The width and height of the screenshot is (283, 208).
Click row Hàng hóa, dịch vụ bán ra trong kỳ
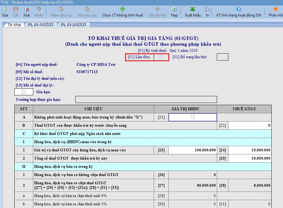[x=143, y=167]
